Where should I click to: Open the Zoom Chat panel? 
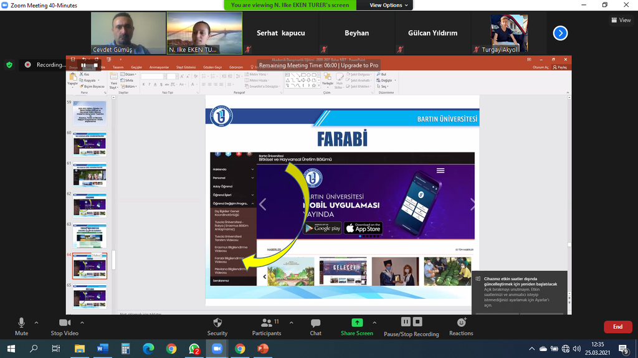[x=315, y=327]
